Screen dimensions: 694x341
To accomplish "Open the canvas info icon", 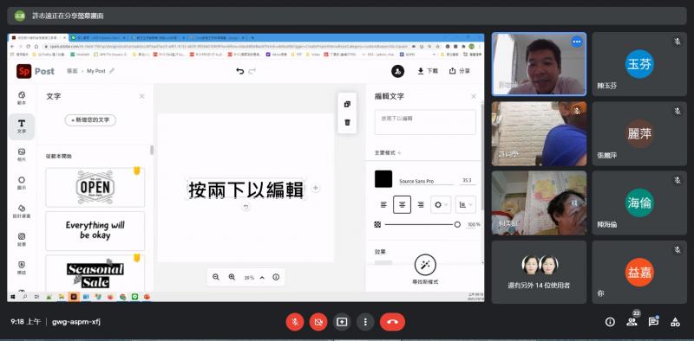I will click(x=276, y=278).
